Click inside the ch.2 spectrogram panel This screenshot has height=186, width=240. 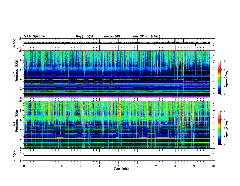(117, 125)
